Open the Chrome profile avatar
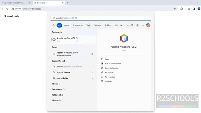 click(199, 9)
